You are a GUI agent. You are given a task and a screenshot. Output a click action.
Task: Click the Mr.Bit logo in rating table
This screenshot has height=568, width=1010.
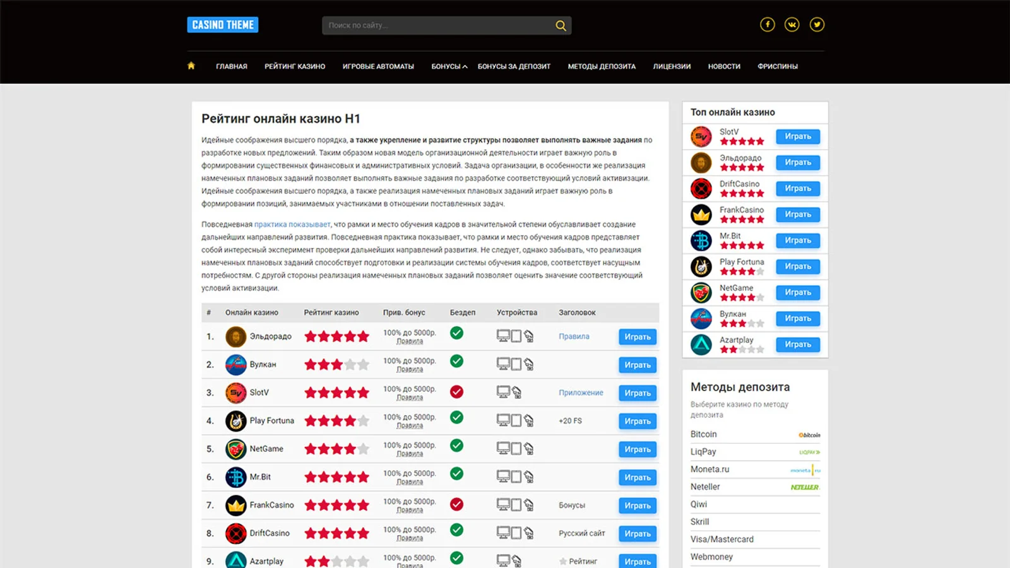[x=236, y=477]
